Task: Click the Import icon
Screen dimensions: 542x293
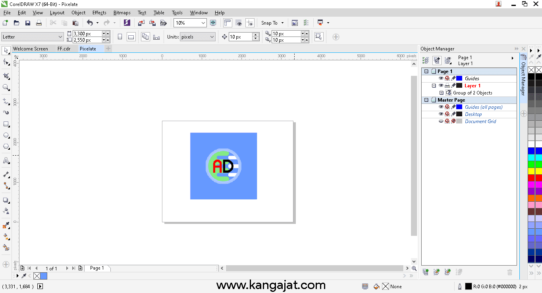Action: coord(141,23)
